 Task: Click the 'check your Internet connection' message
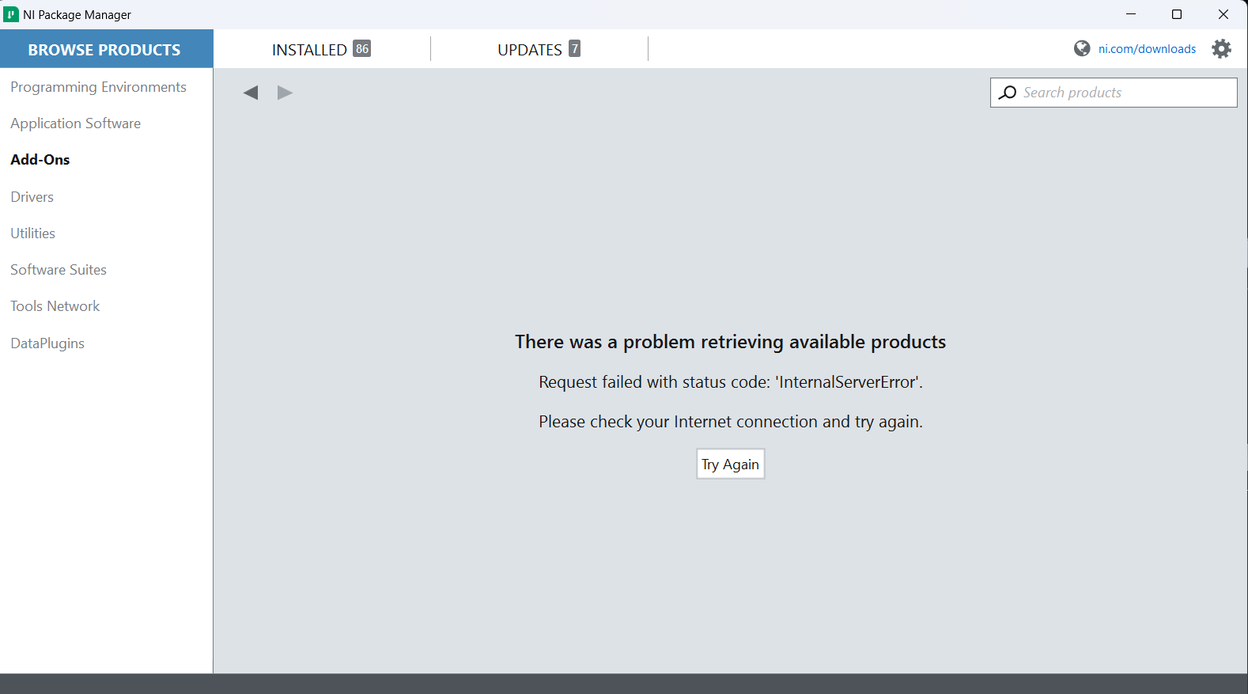pos(731,422)
